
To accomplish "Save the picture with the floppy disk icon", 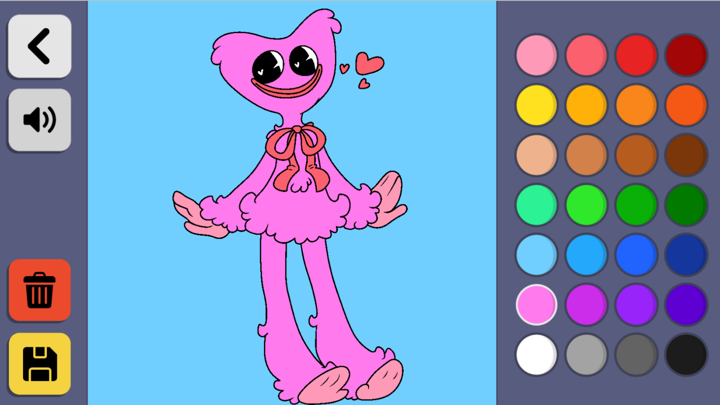I will tap(39, 364).
